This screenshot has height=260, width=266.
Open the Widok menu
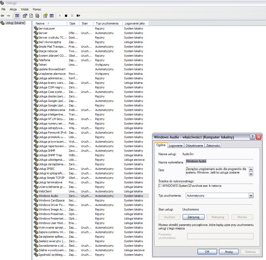pyautogui.click(x=25, y=9)
